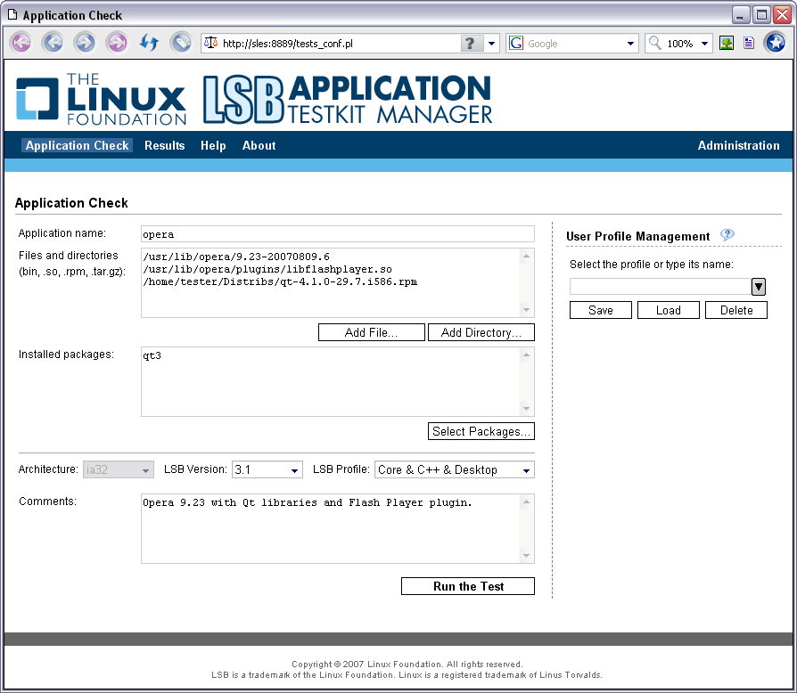Click the profile name input field
The image size is (797, 693).
point(661,287)
